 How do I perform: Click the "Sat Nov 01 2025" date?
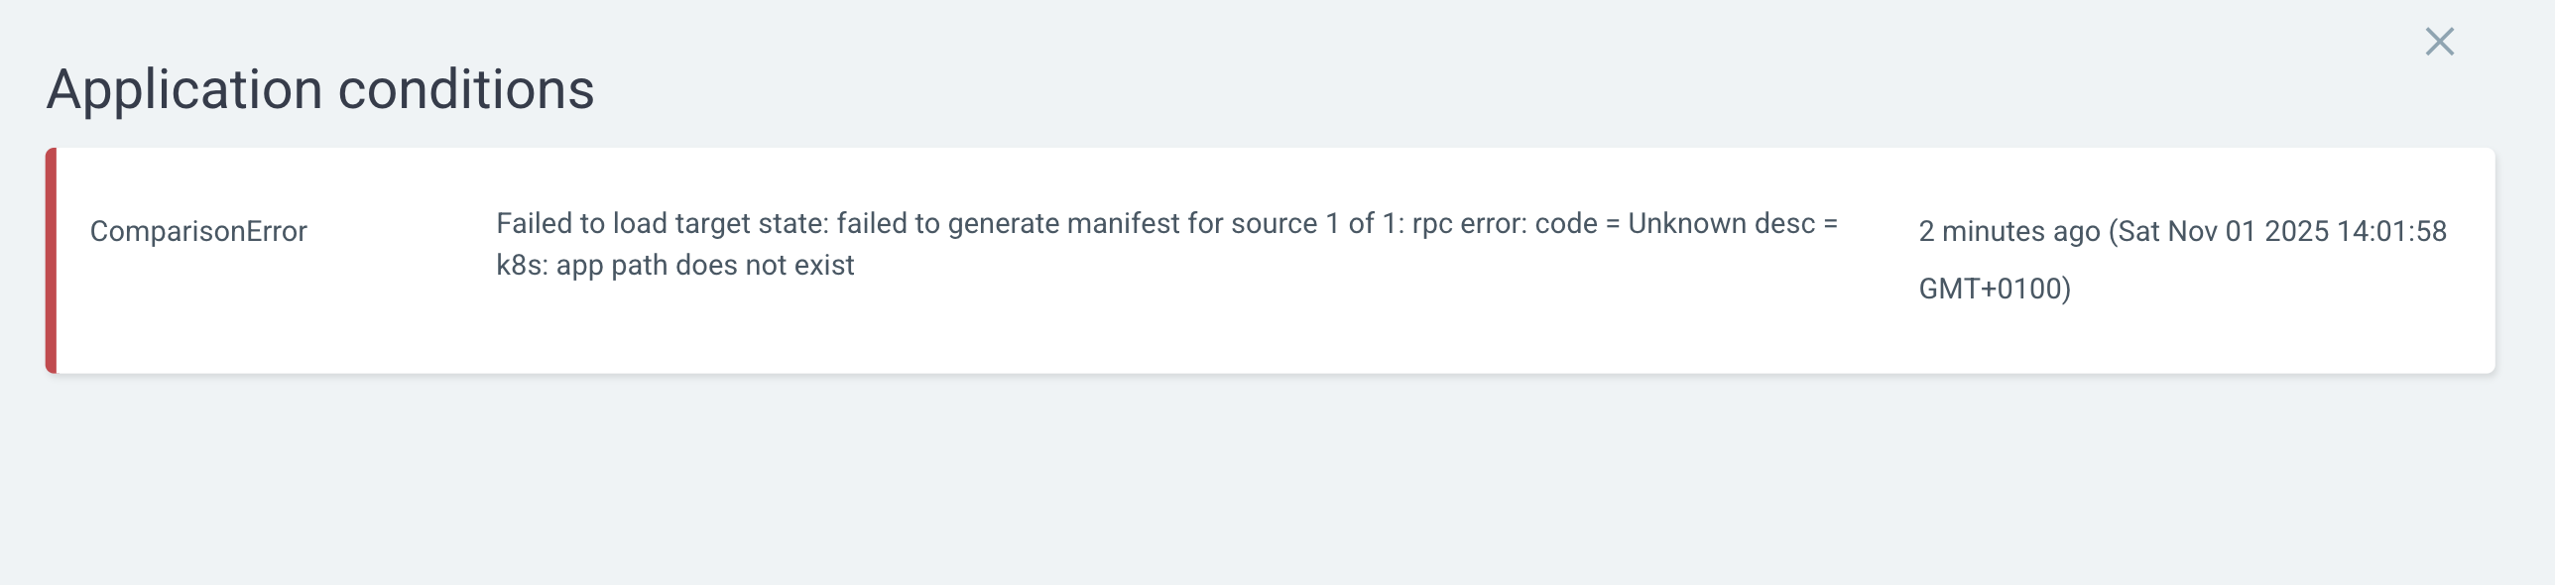(2222, 231)
